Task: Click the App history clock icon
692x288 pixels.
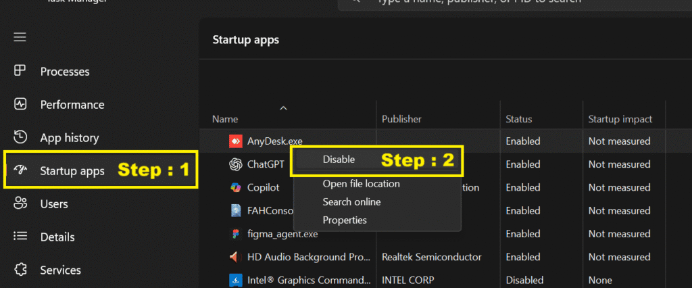Action: [x=20, y=137]
